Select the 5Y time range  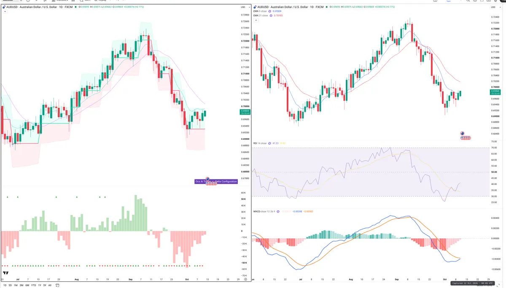coord(45,285)
